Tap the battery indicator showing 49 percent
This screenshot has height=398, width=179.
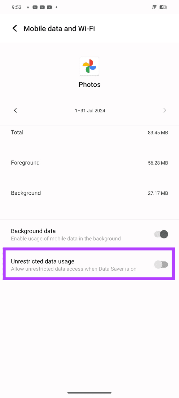pyautogui.click(x=163, y=7)
